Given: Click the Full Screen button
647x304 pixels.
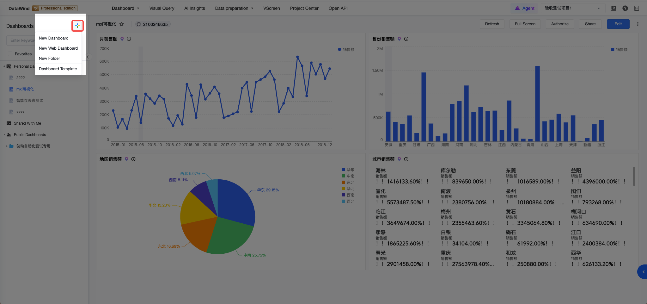Looking at the screenshot, I should coord(525,24).
